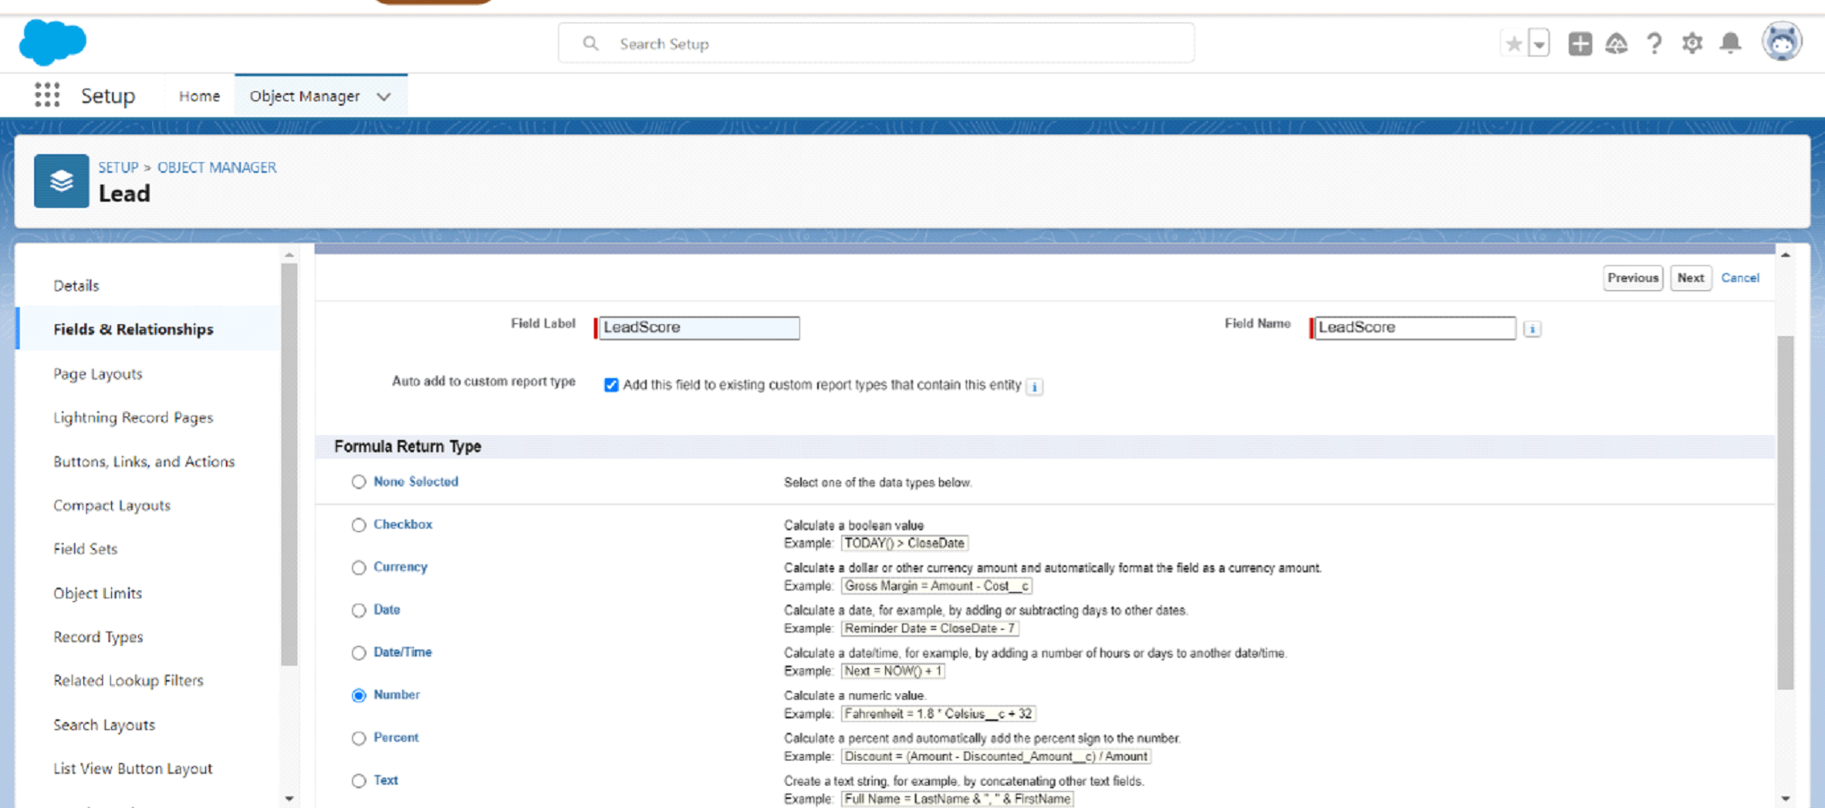
Task: Click the info icon beside Field Name
Action: pyautogui.click(x=1532, y=329)
